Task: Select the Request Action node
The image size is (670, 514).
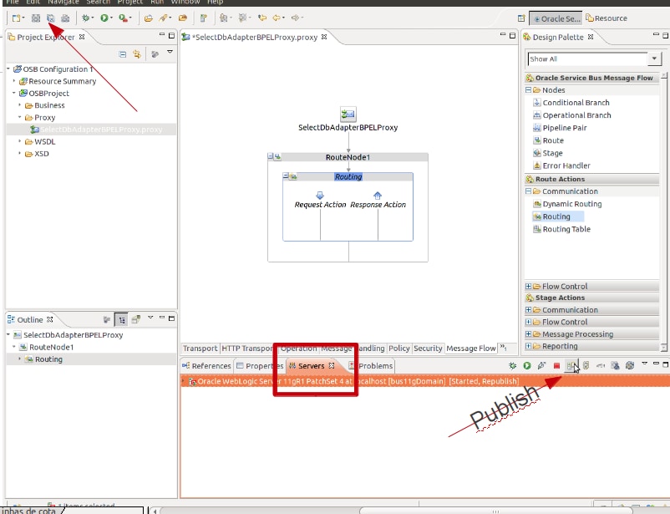Action: [320, 201]
